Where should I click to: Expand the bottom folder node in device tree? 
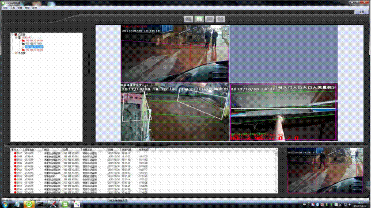(x=13, y=53)
